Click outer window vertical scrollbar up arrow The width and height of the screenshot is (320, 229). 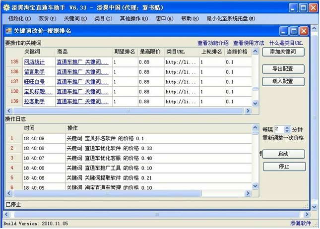click(x=314, y=28)
